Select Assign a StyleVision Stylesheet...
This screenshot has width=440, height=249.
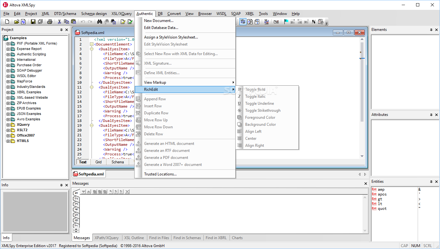(185, 37)
